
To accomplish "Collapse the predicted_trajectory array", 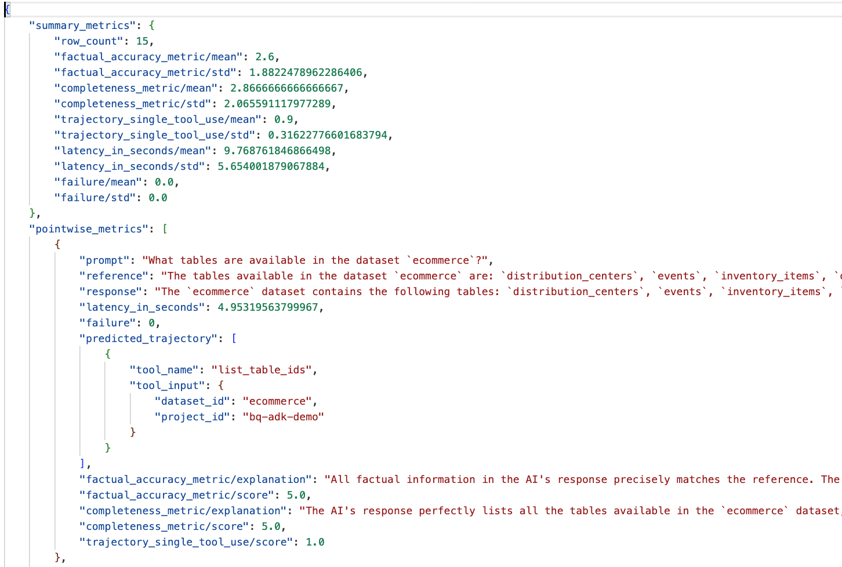I will click(x=233, y=338).
